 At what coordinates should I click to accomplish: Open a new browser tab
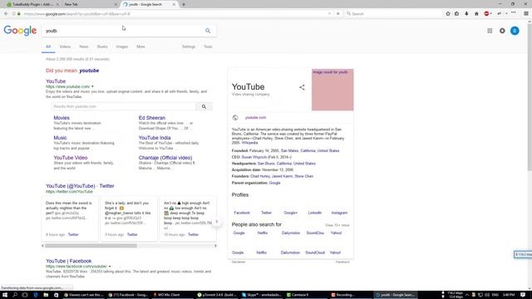click(184, 4)
